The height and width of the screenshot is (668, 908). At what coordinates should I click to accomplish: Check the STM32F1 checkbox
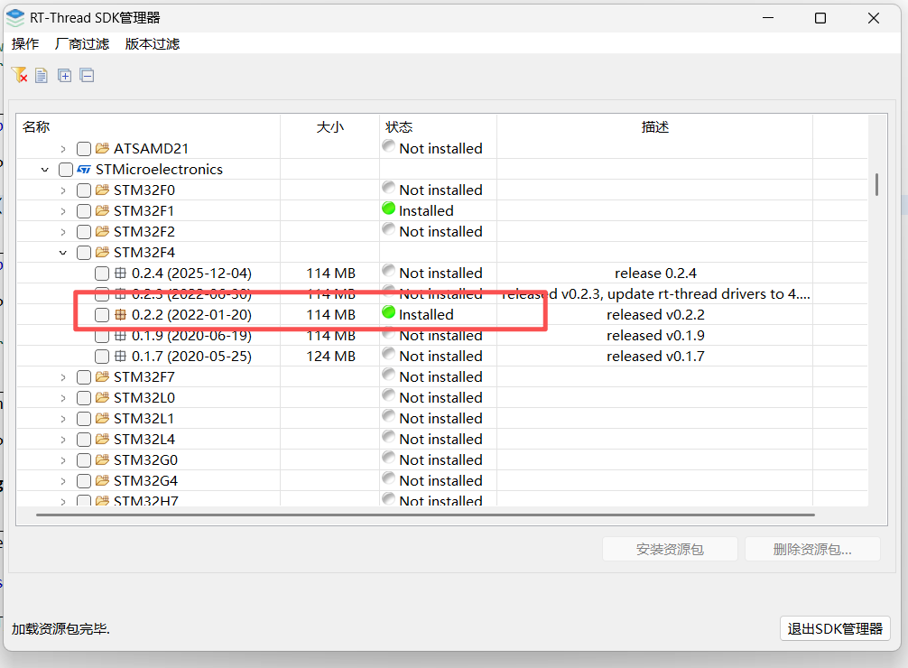coord(84,211)
